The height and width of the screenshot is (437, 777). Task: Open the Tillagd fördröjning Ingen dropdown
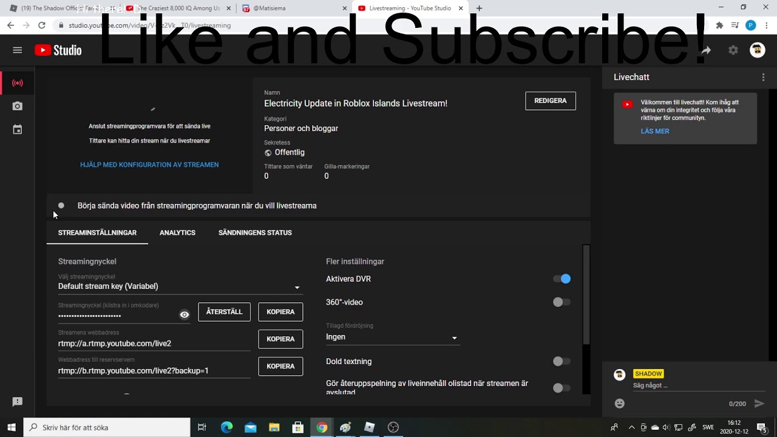pos(392,337)
